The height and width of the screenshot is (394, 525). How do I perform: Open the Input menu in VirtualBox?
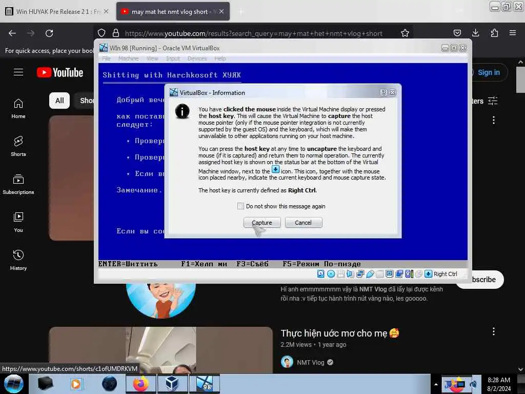pos(173,58)
